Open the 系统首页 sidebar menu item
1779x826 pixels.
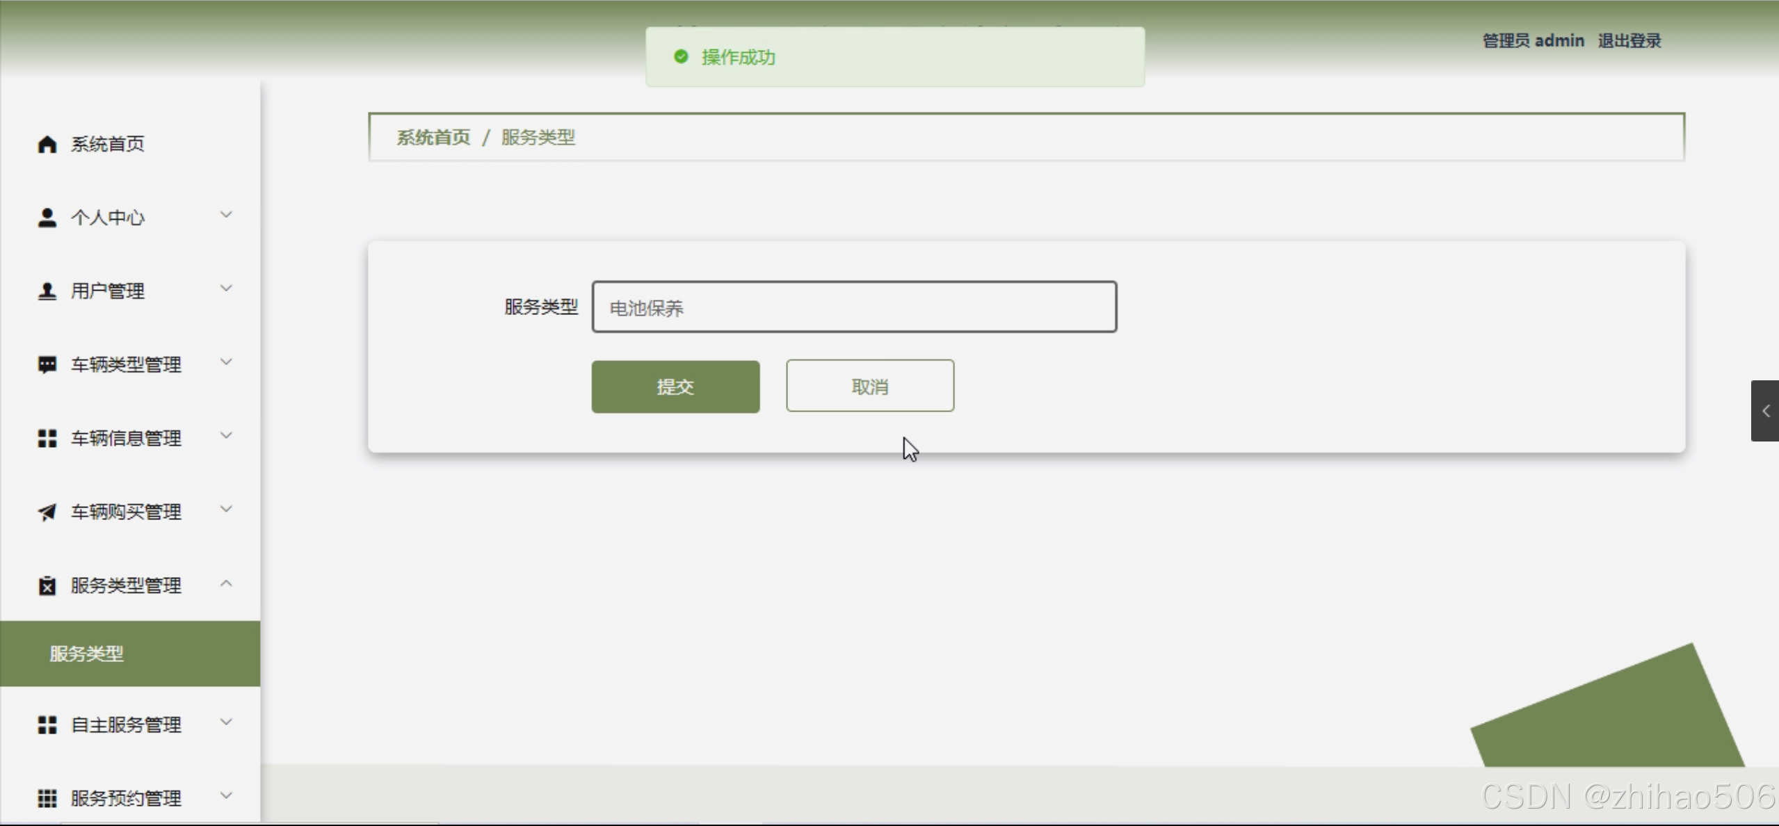[108, 144]
